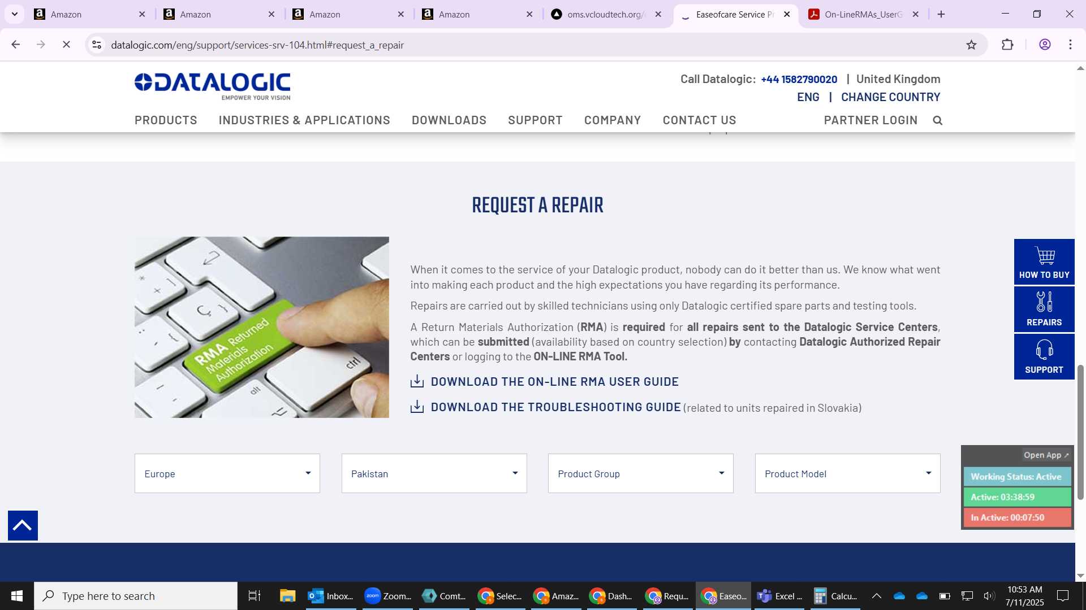1086x610 pixels.
Task: Open the Excel Teams taskbar item
Action: pyautogui.click(x=780, y=596)
